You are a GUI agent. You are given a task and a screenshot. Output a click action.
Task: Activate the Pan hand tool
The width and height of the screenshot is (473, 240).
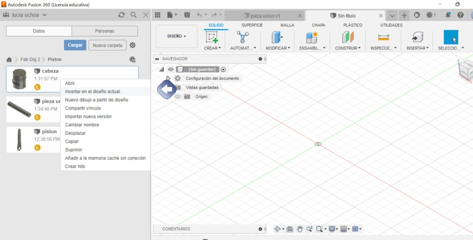click(x=300, y=229)
